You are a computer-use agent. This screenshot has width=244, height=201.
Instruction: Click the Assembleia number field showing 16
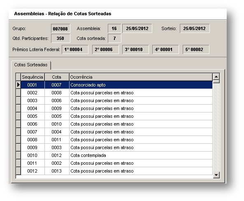click(x=114, y=28)
